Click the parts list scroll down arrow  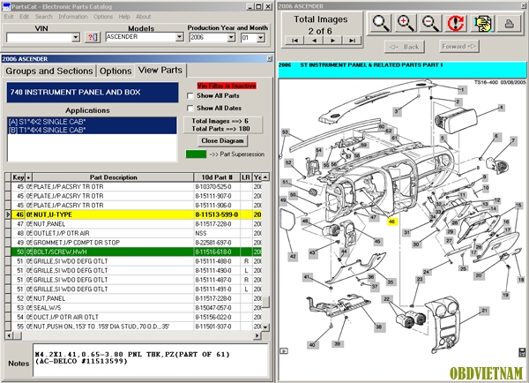coord(266,327)
